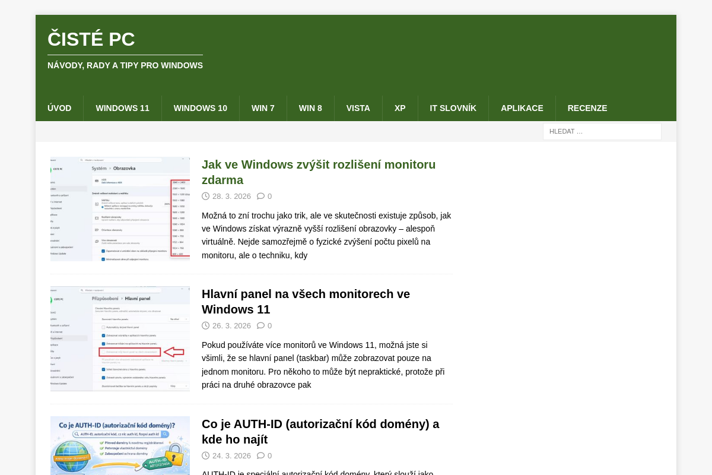
Task: Open the WINDOWS 10 section
Action: coord(200,108)
